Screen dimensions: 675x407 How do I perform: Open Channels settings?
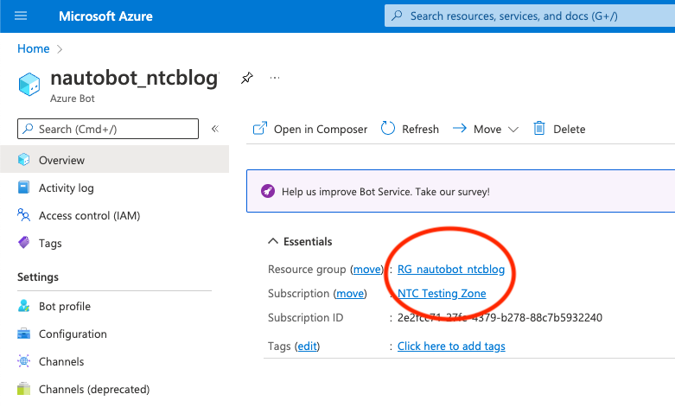[61, 361]
